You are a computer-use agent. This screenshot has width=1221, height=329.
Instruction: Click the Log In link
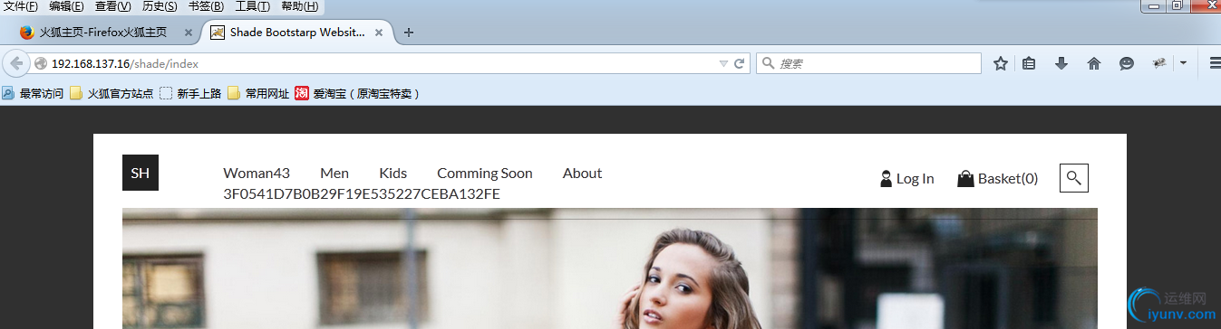coord(906,179)
